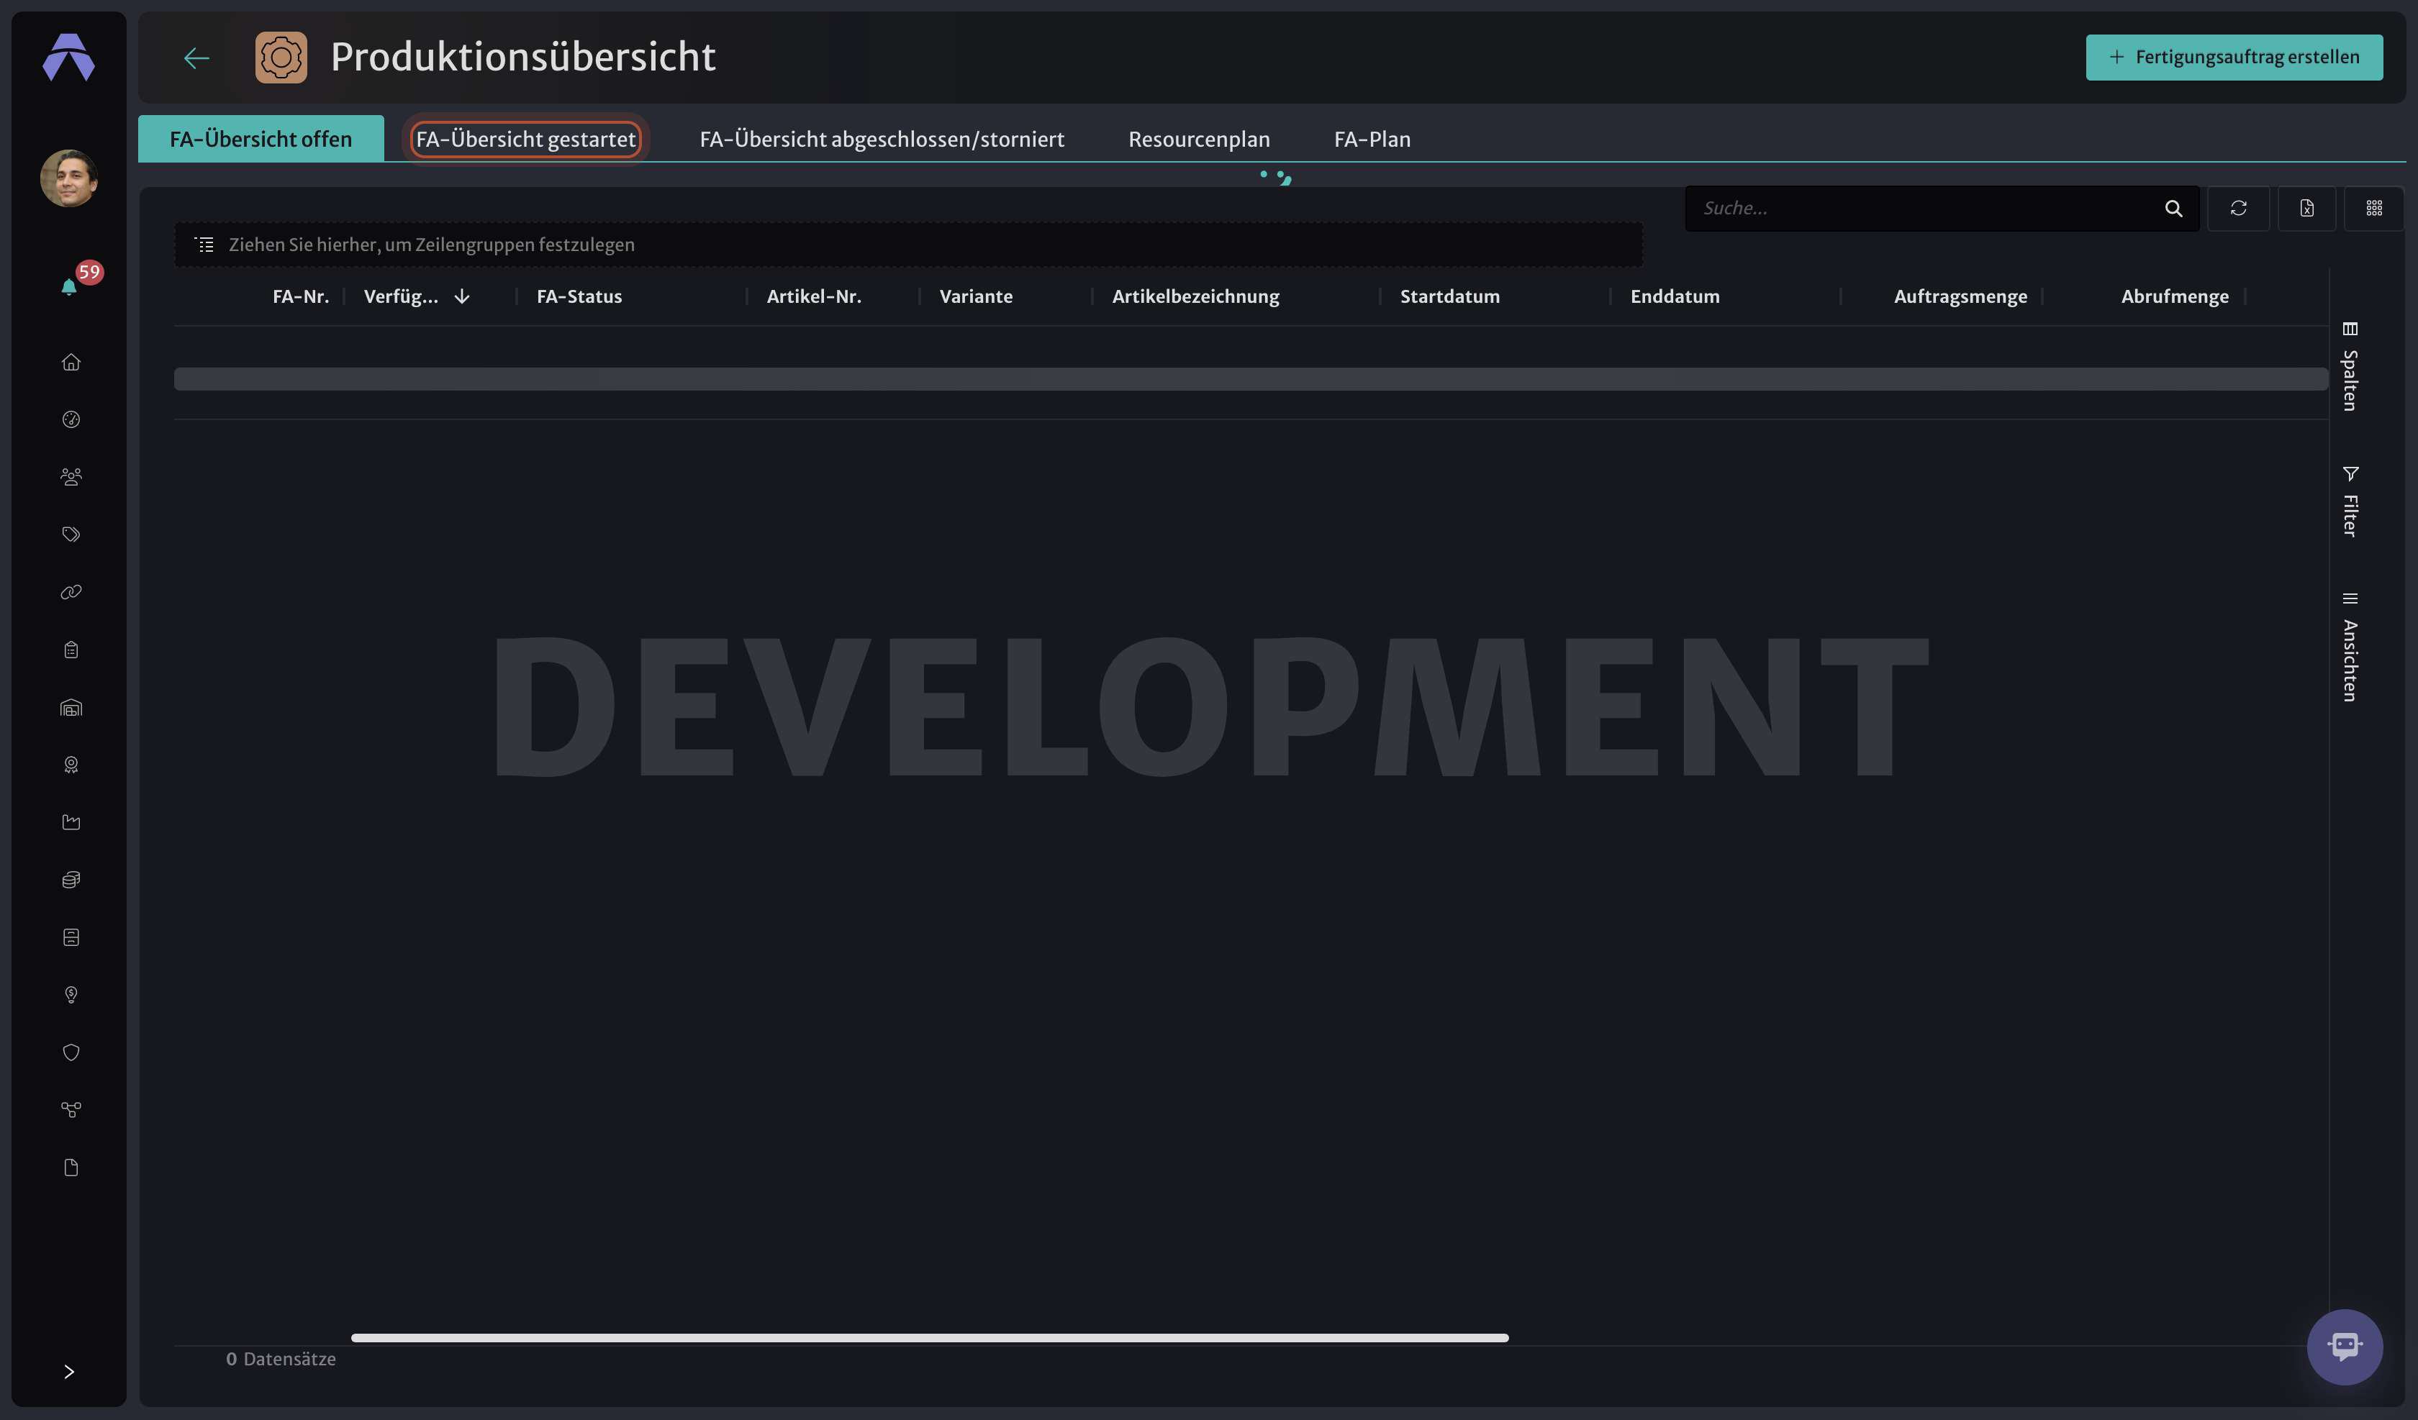Click the refresh icon beside the search
The image size is (2418, 1420).
[x=2237, y=208]
